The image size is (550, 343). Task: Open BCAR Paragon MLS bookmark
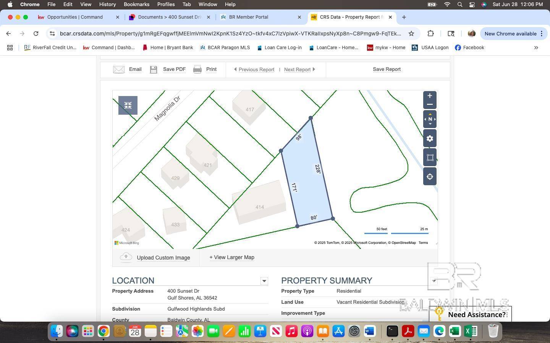pyautogui.click(x=225, y=48)
